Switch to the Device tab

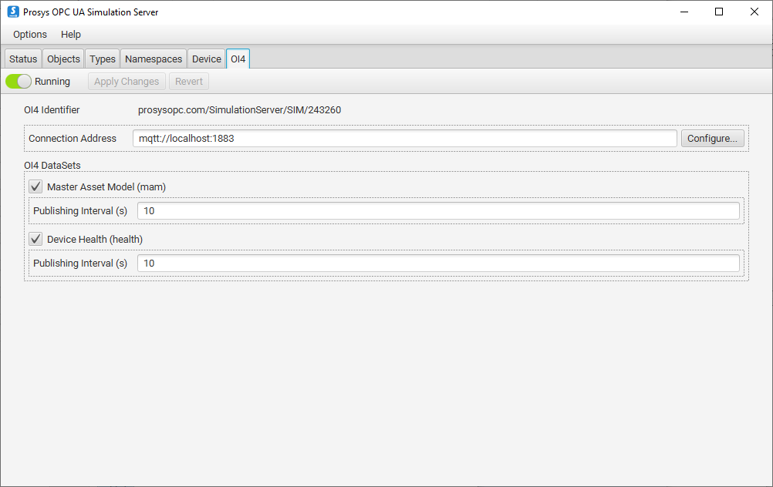coord(207,59)
